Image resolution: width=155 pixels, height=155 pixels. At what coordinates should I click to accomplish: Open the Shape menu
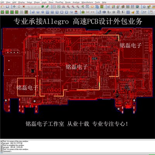[x=37, y=2]
